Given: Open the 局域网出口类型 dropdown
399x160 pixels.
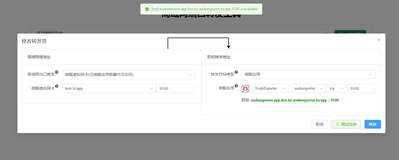Looking at the screenshot, I should click(129, 75).
